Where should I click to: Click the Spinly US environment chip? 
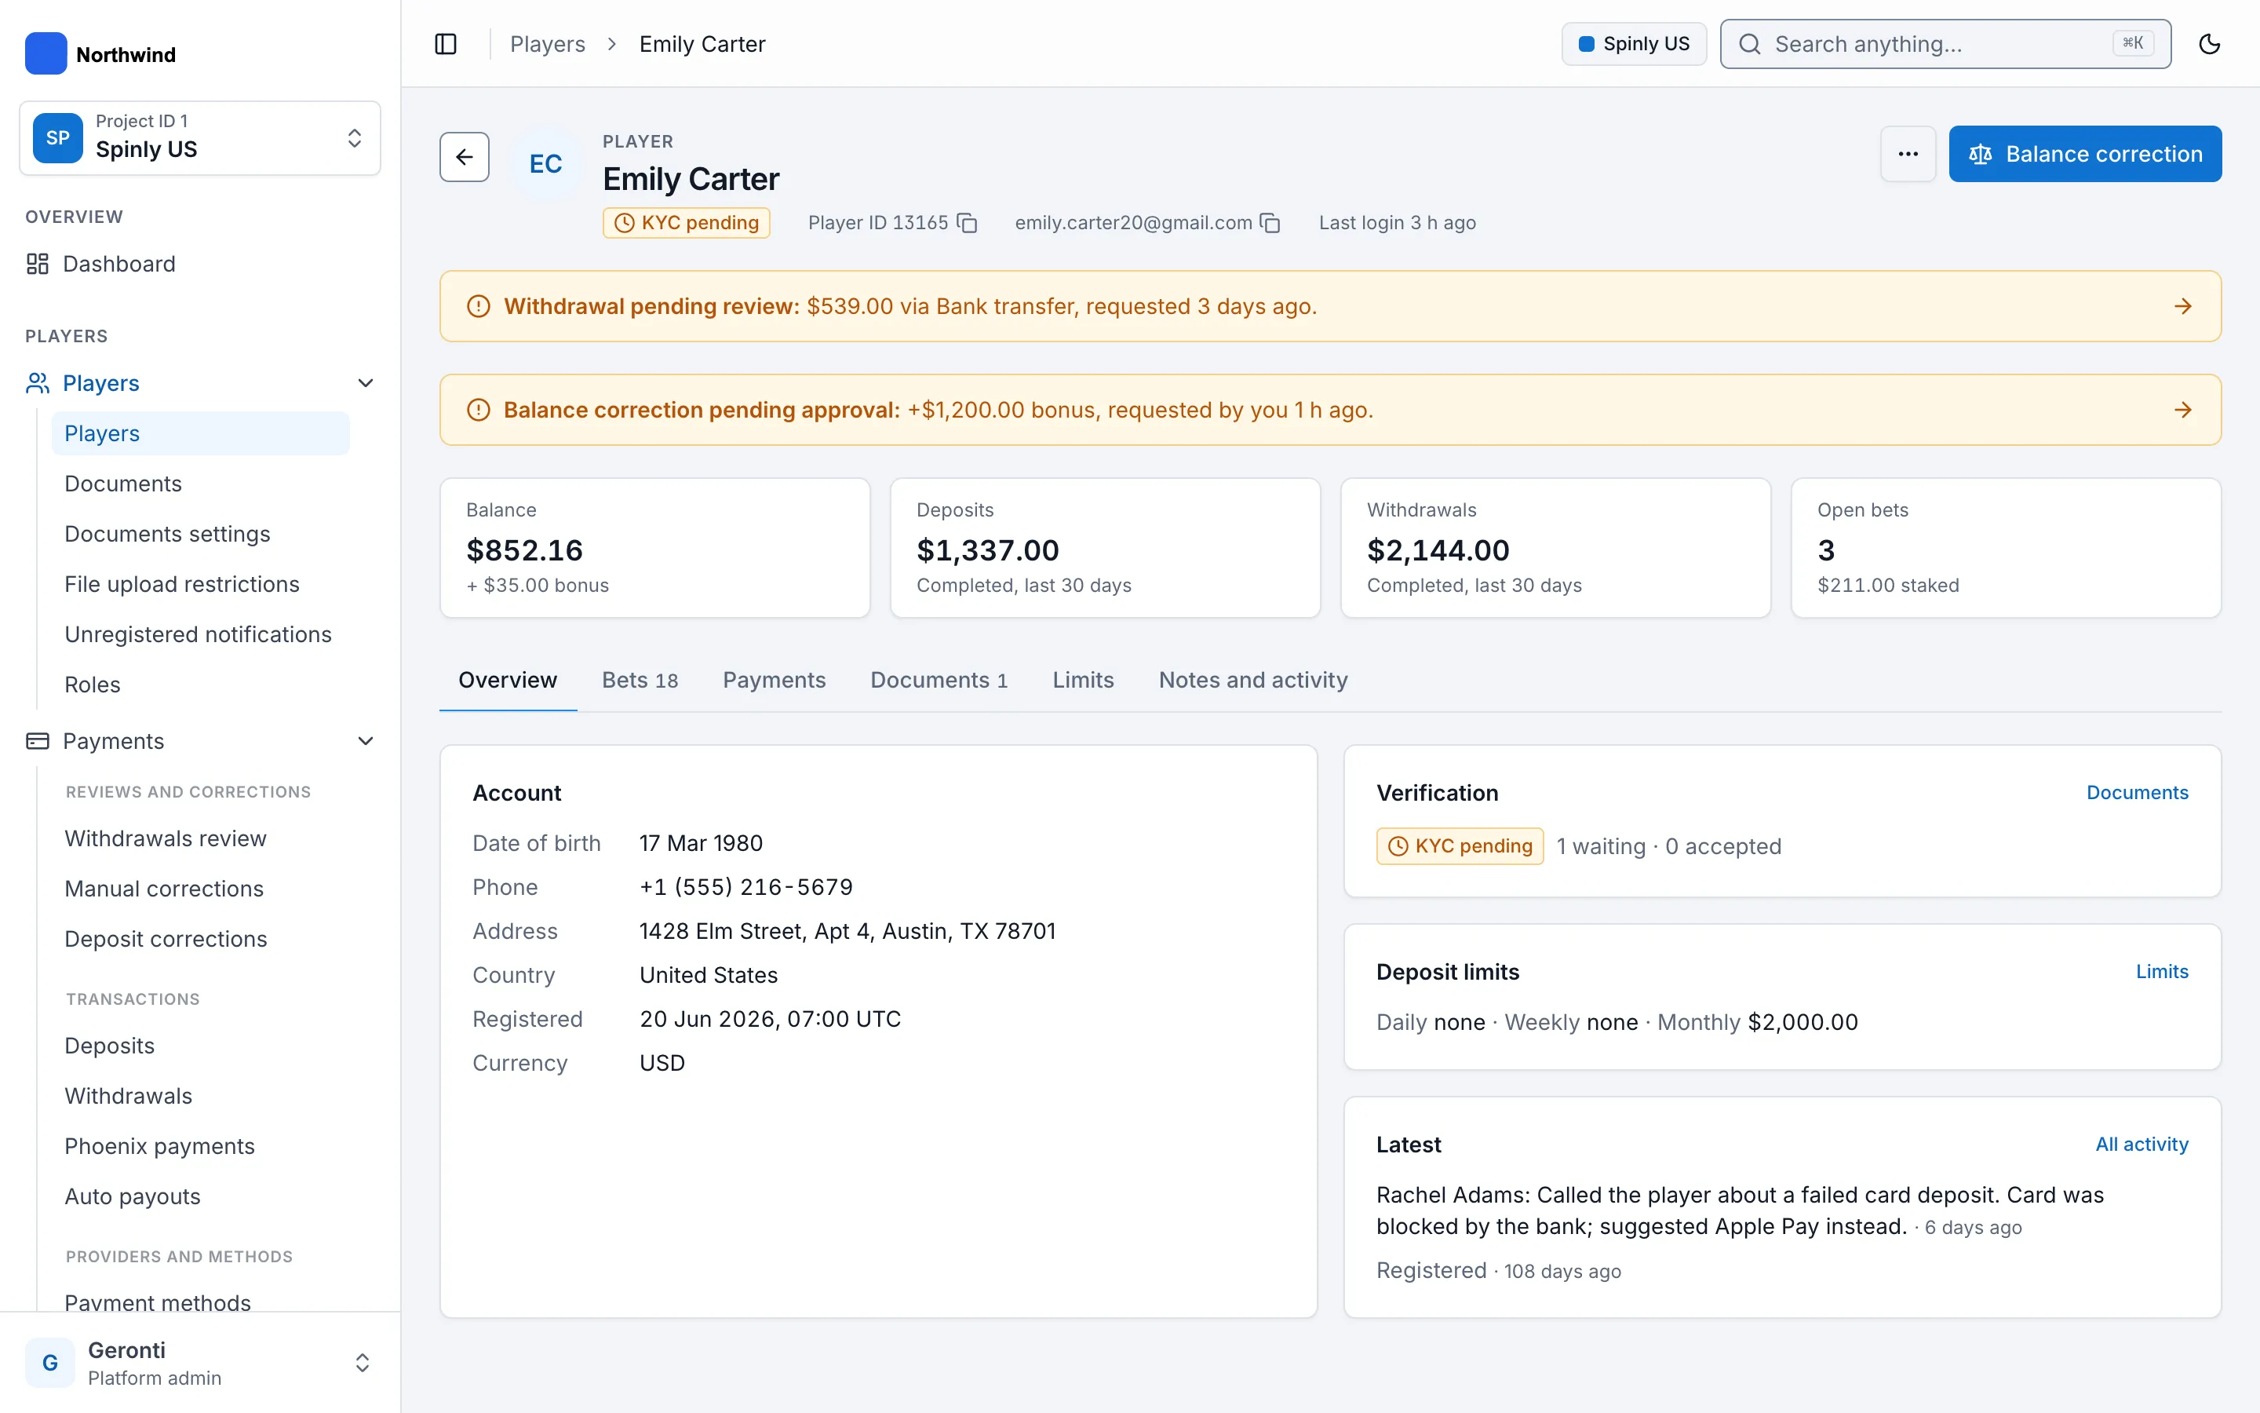[x=1633, y=44]
